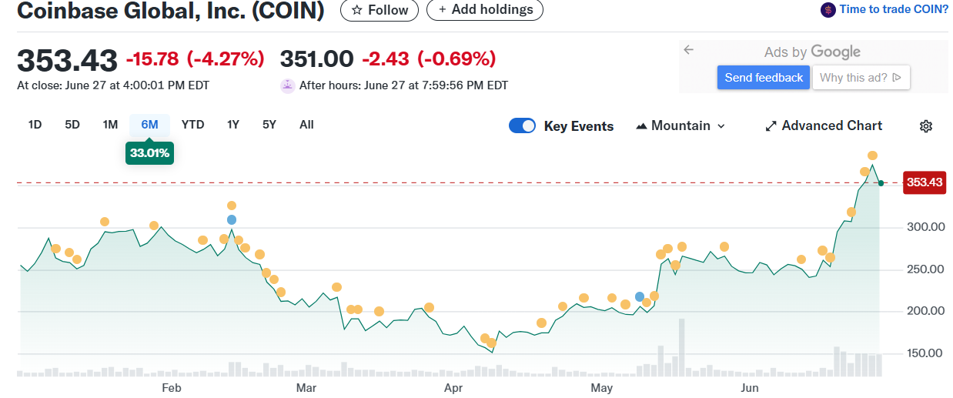Click the purple icon beside Time to trade COIN?
The width and height of the screenshot is (953, 398).
(x=828, y=10)
